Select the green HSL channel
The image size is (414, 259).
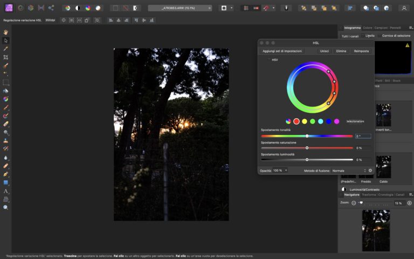pyautogui.click(x=313, y=121)
